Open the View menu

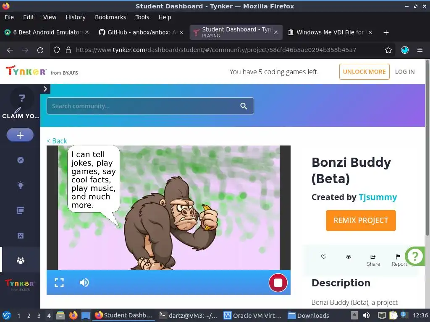50,17
